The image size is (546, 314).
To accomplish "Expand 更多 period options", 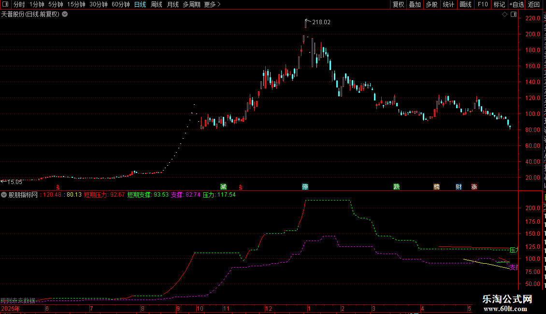I will [x=213, y=4].
